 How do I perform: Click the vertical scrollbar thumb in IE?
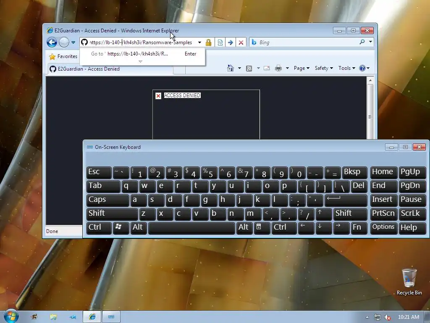(x=370, y=112)
